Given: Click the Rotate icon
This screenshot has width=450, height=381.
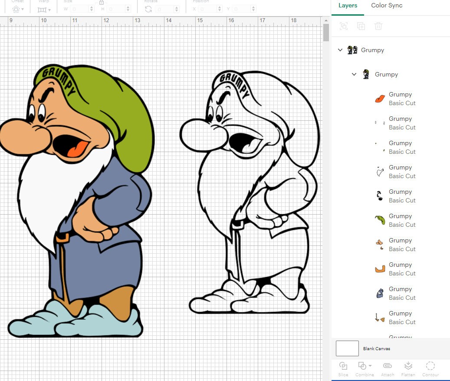Looking at the screenshot, I should tap(148, 9).
